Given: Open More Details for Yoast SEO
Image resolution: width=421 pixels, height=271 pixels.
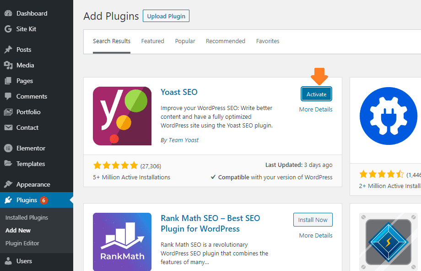Looking at the screenshot, I should pyautogui.click(x=316, y=110).
